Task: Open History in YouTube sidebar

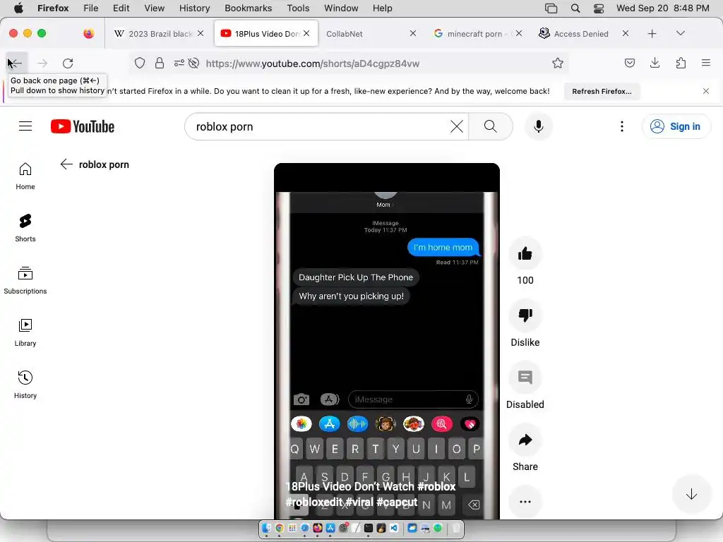Action: (x=25, y=385)
